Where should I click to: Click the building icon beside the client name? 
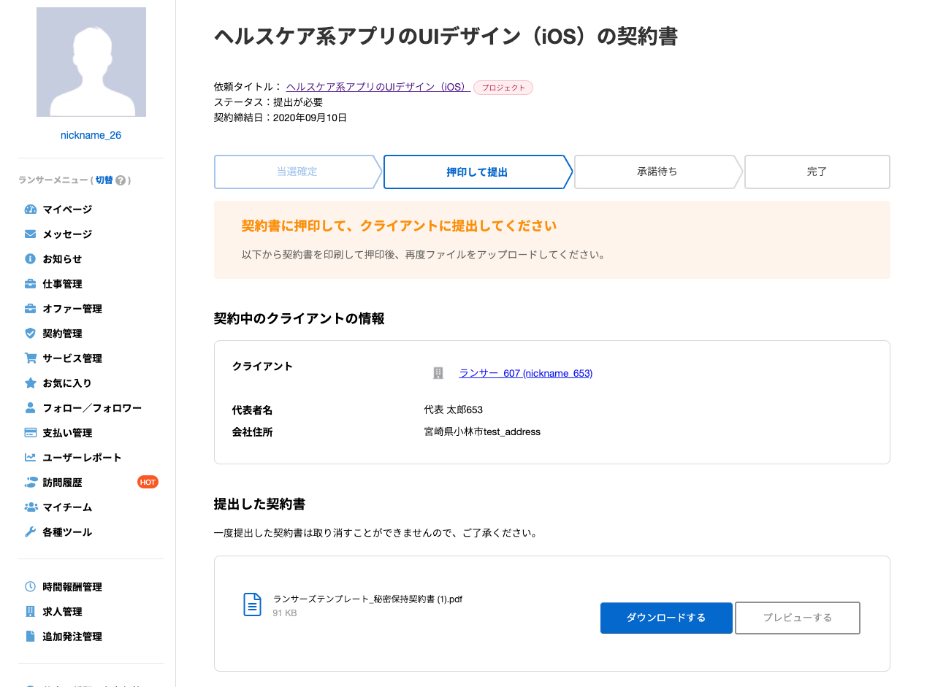(x=438, y=372)
